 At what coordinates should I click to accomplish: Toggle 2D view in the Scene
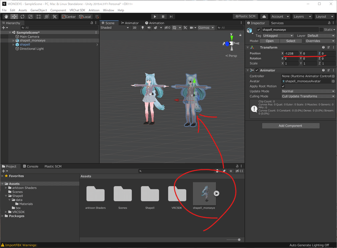pyautogui.click(x=134, y=28)
